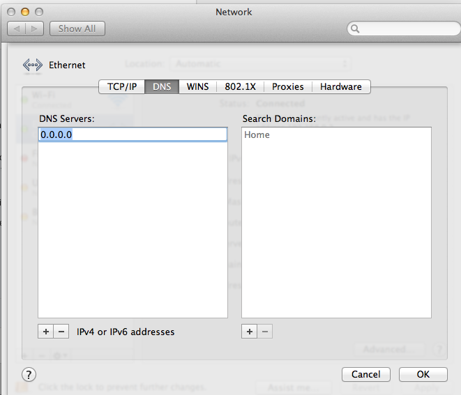Viewport: 461px width, 395px height.
Task: Click the yellow minimize window button
Action: (x=25, y=12)
